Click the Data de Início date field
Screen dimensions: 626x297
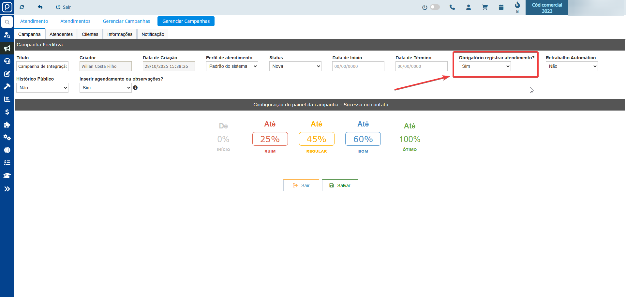358,66
